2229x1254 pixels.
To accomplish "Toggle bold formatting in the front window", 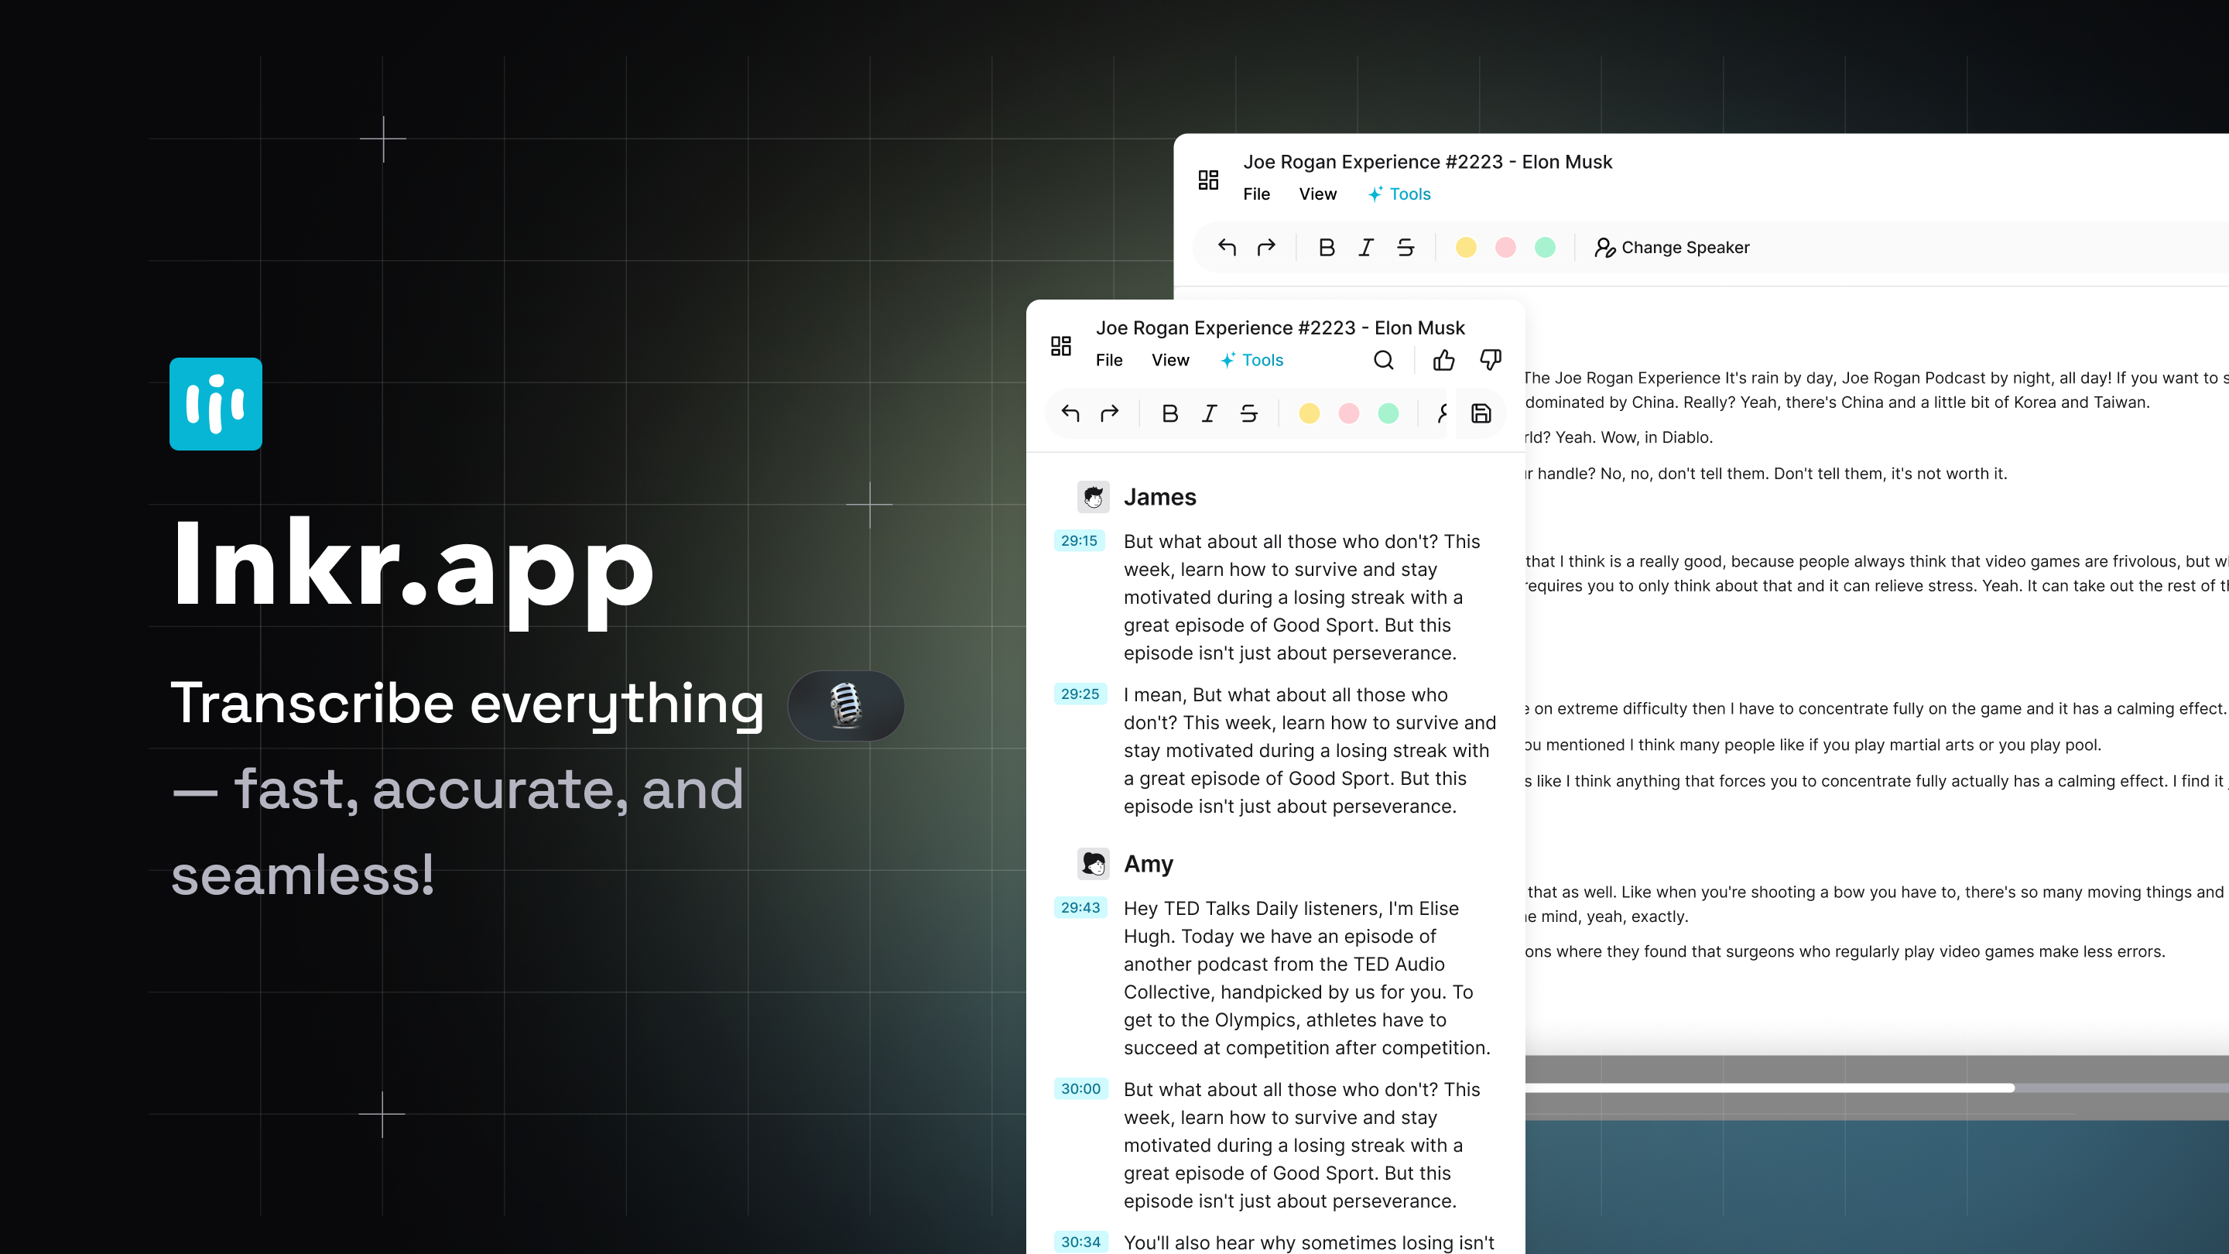I will (1170, 413).
